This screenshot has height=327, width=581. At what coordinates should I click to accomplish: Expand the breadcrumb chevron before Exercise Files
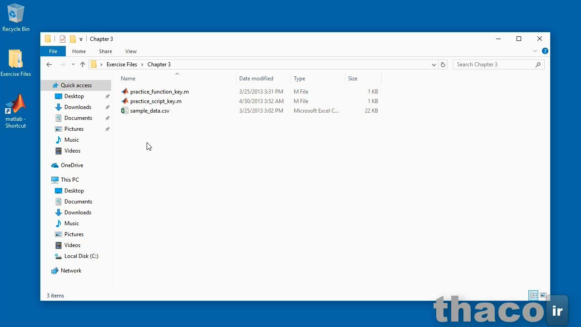(101, 64)
